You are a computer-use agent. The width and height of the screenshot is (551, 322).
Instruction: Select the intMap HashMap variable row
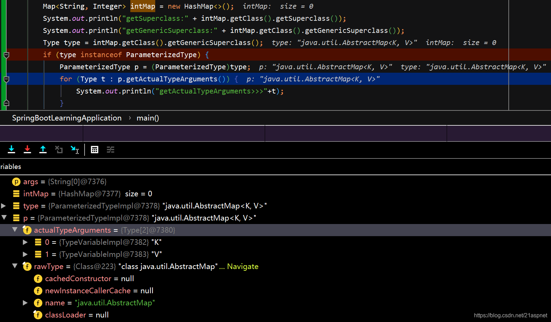[x=275, y=194]
